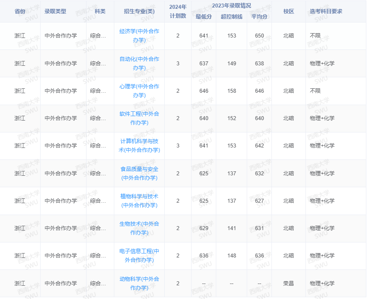Click the 荣昌 campus cell for 动物科学
Screen dimensions: 369x299
(x=289, y=284)
